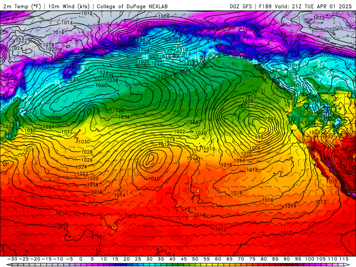Click the 40 value on temperature scale
356x267 pixels.
[172, 259]
